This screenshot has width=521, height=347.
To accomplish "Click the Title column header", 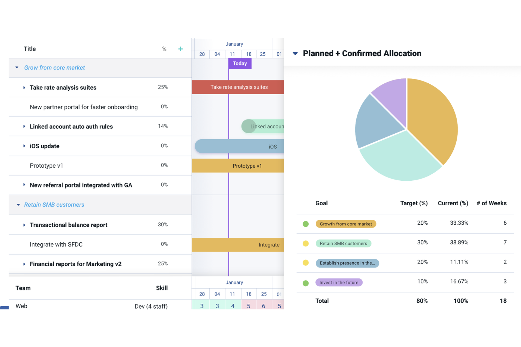I will click(30, 49).
